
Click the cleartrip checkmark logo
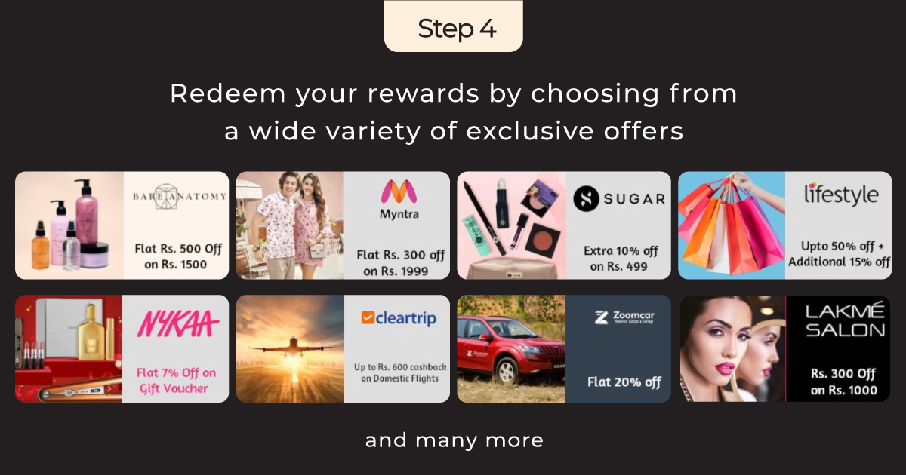pos(368,318)
